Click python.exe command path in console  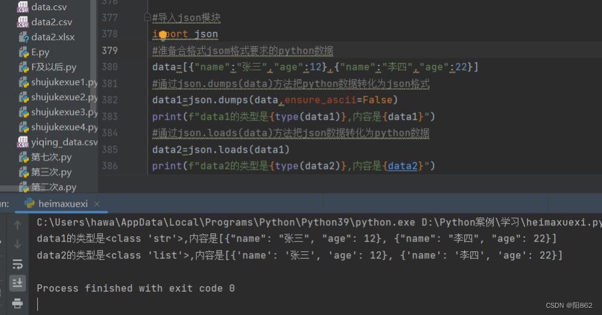[x=226, y=222]
